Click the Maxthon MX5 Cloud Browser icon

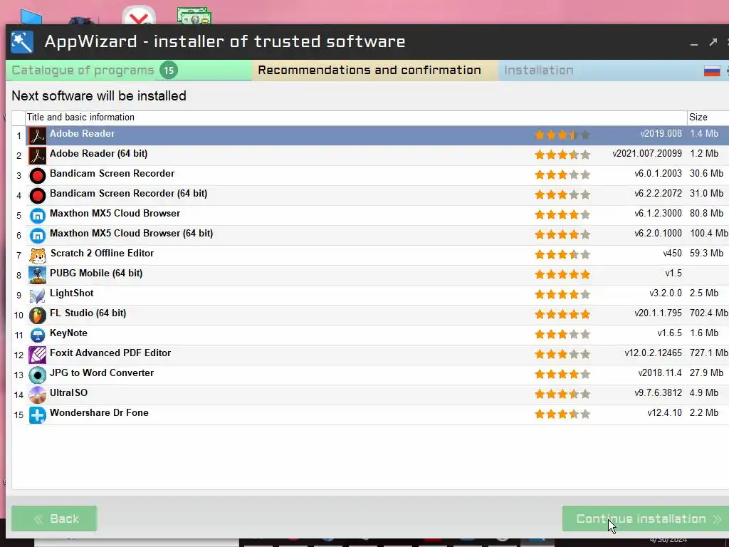(x=37, y=216)
